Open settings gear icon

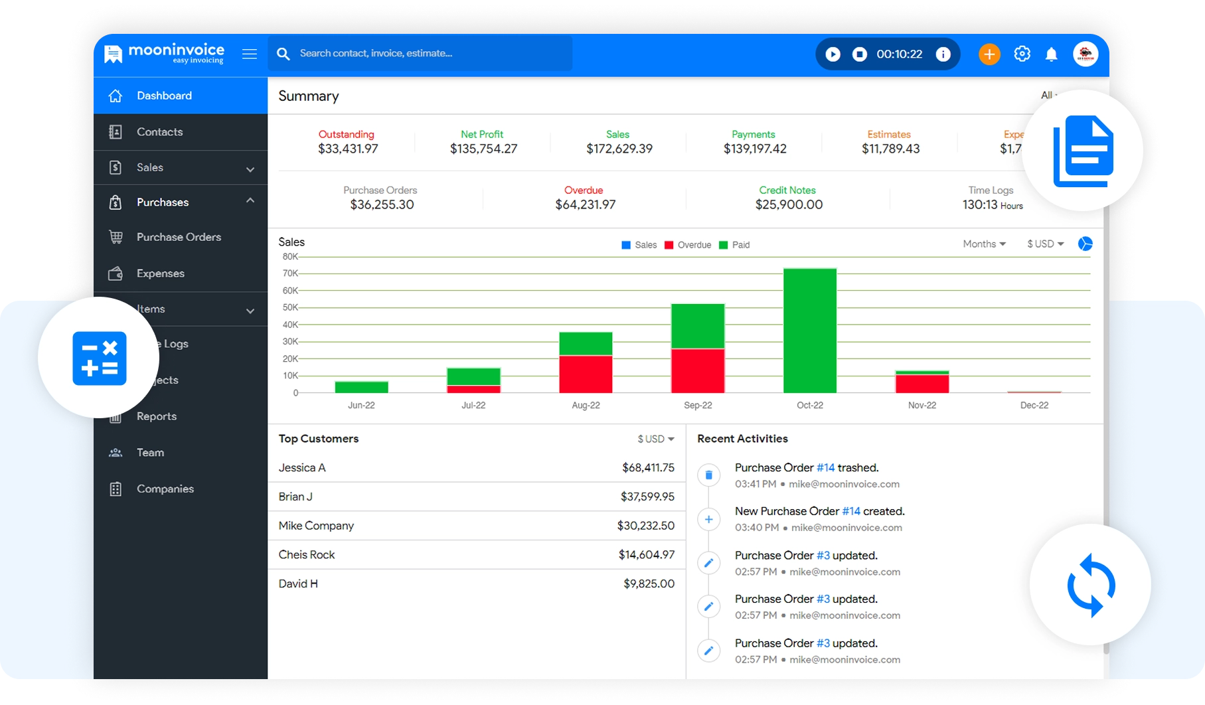tap(1022, 54)
